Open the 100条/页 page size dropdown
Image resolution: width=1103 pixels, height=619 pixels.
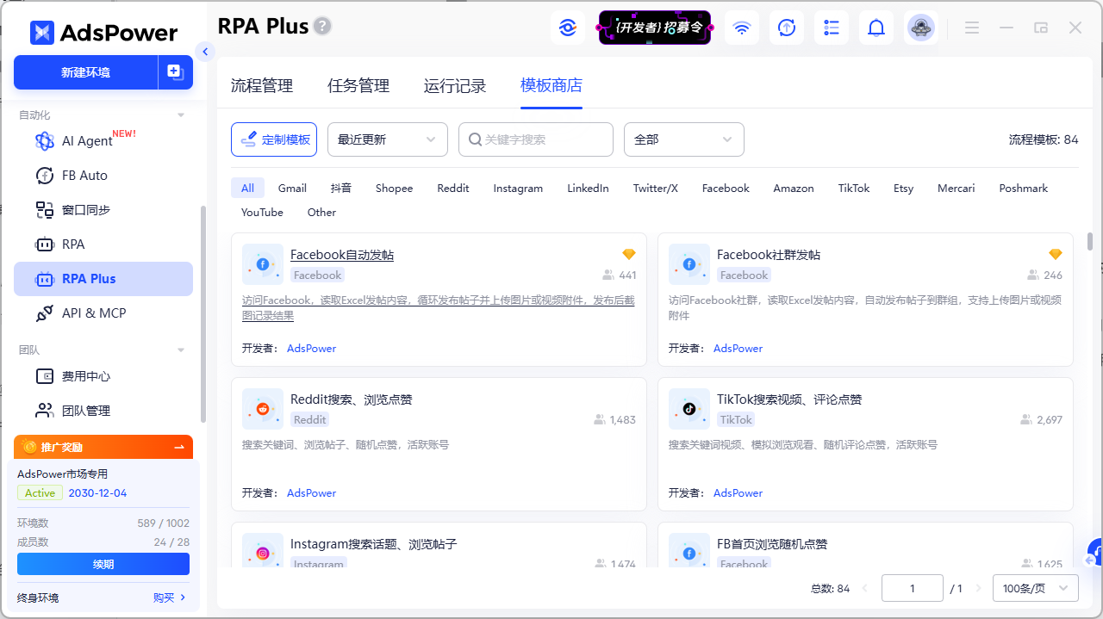1036,589
